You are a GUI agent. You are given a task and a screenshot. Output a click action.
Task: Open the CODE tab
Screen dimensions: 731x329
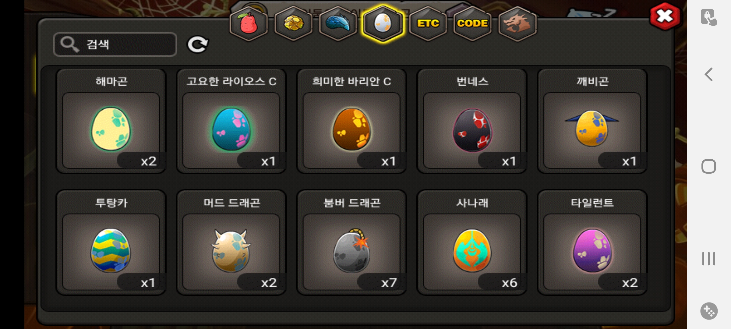click(472, 24)
